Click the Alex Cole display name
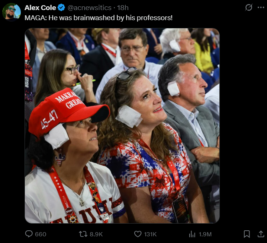Image resolution: width=267 pixels, height=243 pixels. pyautogui.click(x=40, y=8)
